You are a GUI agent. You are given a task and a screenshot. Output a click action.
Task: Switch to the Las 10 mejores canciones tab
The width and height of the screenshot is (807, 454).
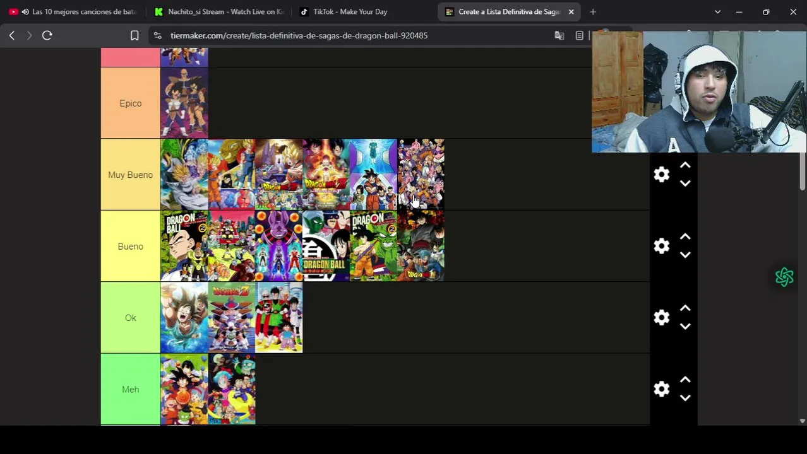click(73, 12)
